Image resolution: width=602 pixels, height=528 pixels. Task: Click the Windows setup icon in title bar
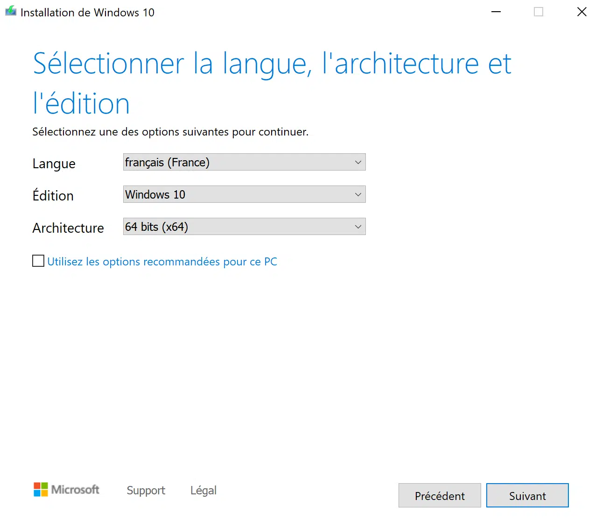(x=10, y=11)
